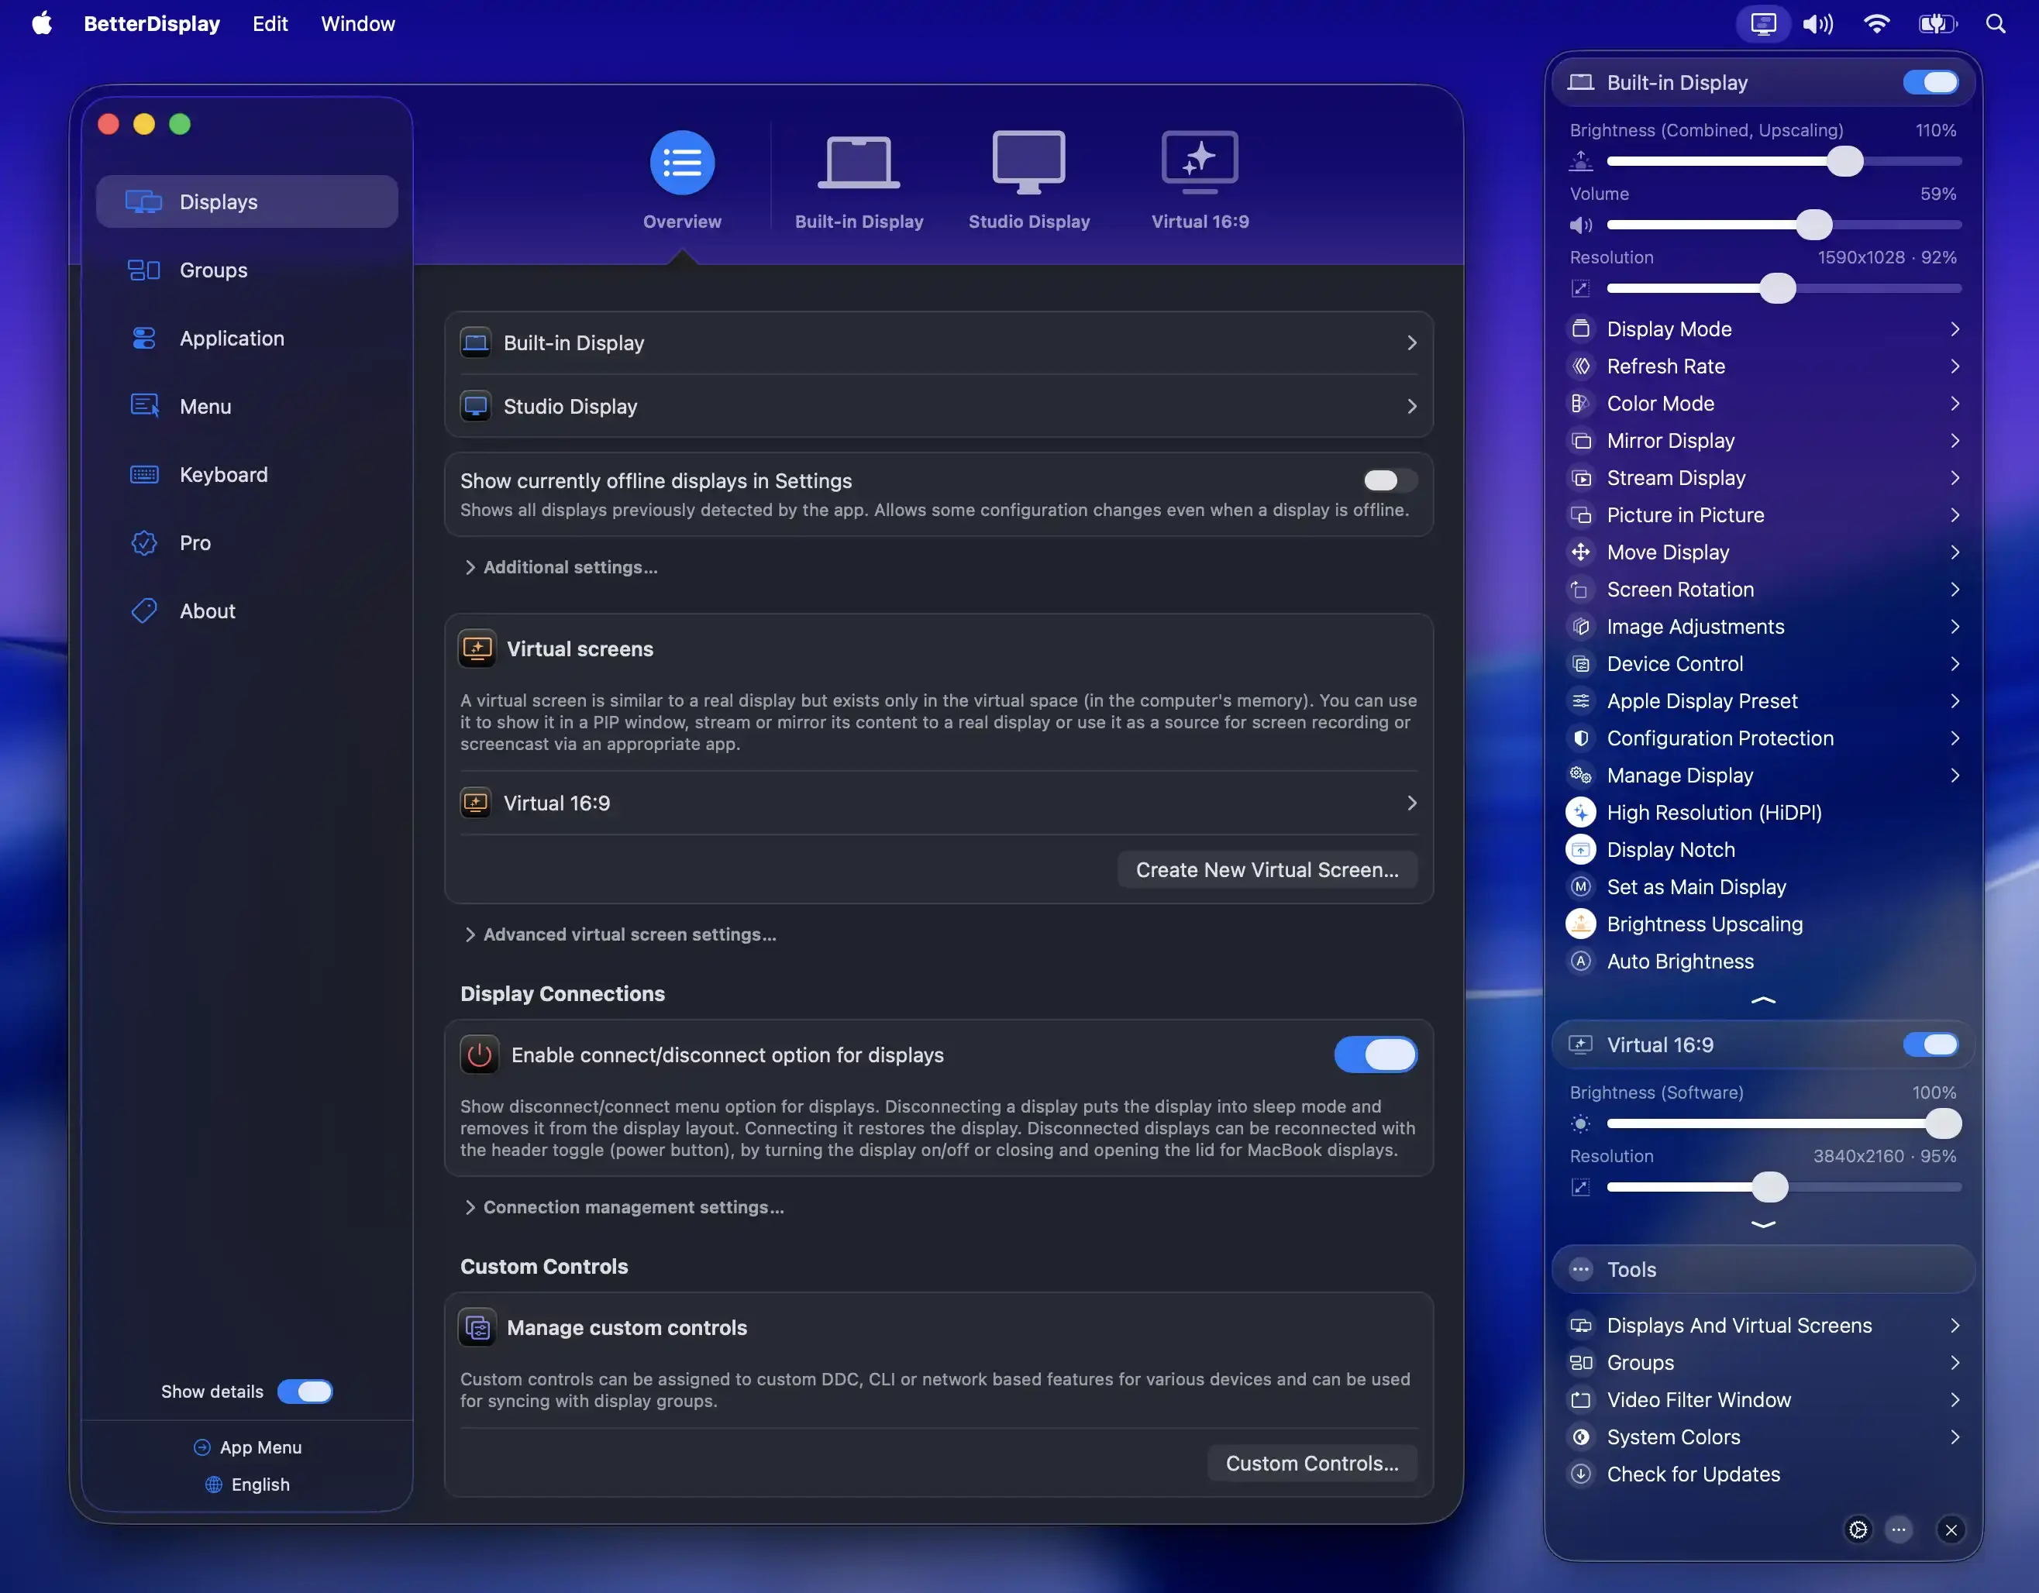Screen dimensions: 2039x1593
Task: Open Application settings in the sidebar
Action: (x=246, y=338)
